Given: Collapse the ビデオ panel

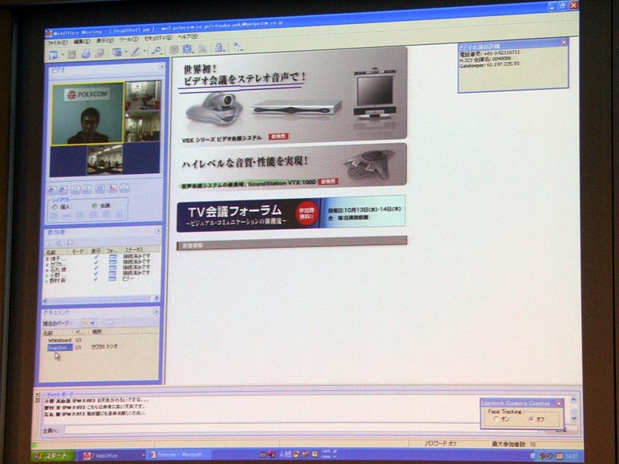Looking at the screenshot, I should coord(162,67).
